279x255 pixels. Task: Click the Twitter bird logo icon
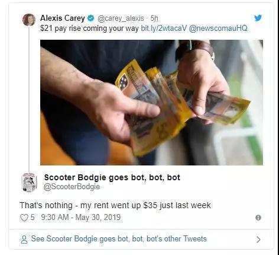tap(258, 18)
